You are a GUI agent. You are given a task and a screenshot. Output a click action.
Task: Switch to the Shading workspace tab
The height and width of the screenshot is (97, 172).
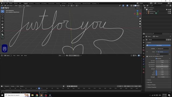point(58,4)
